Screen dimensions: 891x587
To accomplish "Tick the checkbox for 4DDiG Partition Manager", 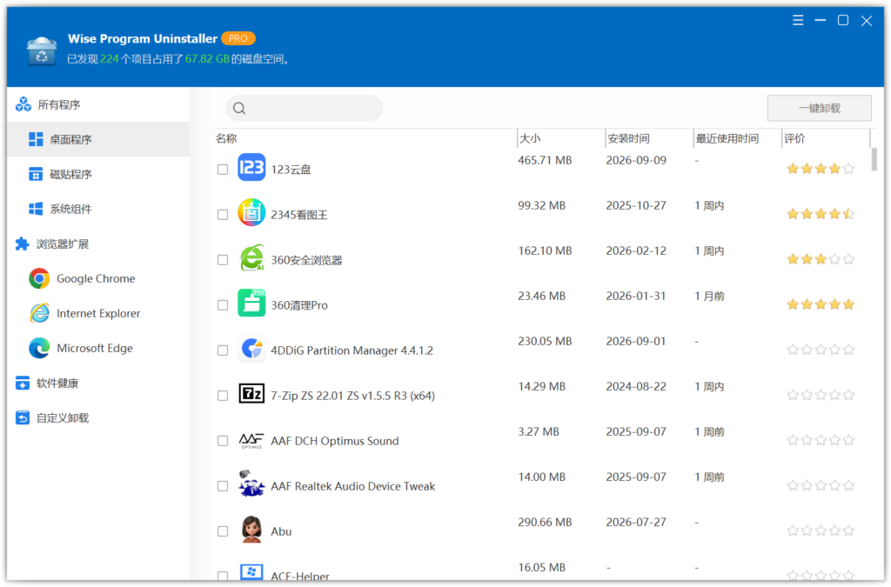I will (x=223, y=350).
